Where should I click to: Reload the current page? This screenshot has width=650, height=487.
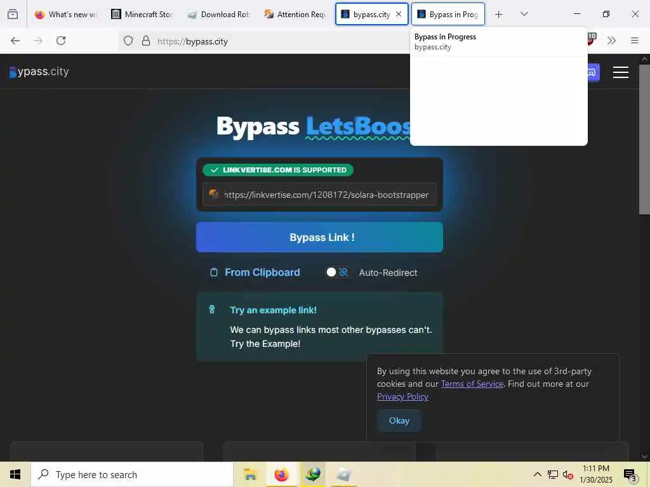pos(61,41)
